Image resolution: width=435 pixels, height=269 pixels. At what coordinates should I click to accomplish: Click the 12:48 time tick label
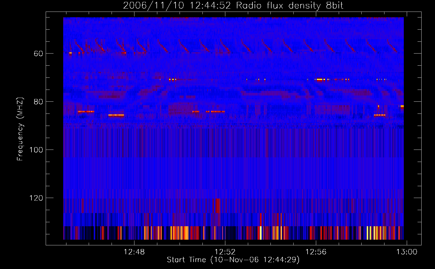coord(134,252)
